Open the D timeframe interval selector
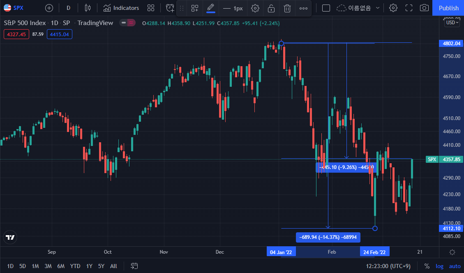Image resolution: width=464 pixels, height=273 pixels. tap(68, 8)
